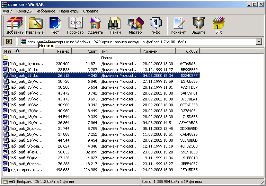
Task: Select the file Лаб_раб_16(Wo…
Action: [26, 105]
